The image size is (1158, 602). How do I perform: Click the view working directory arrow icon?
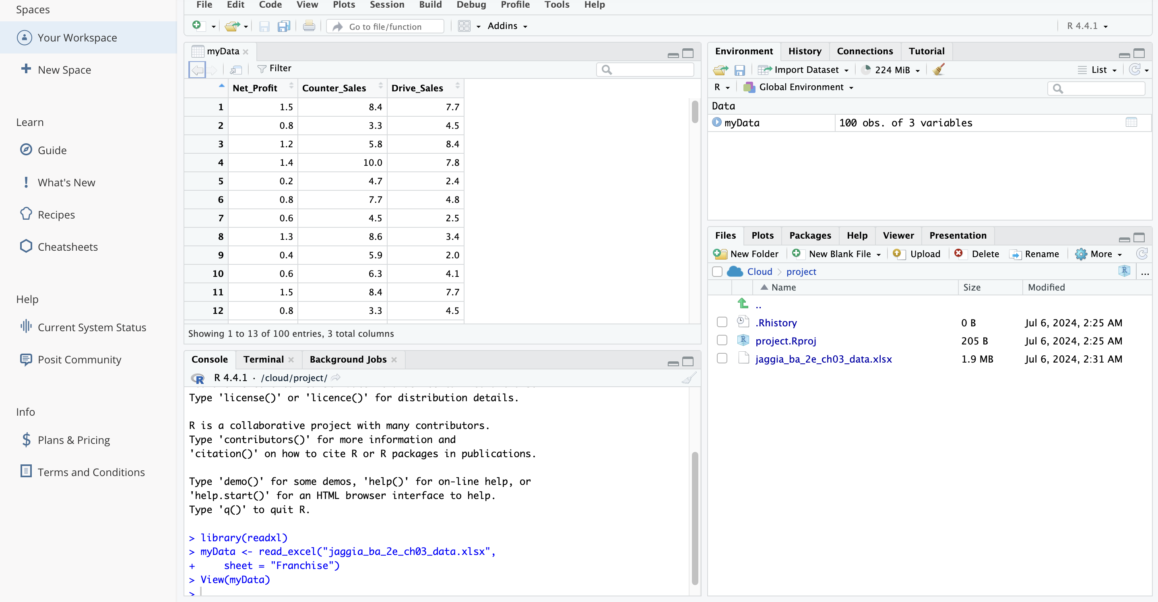pyautogui.click(x=335, y=377)
